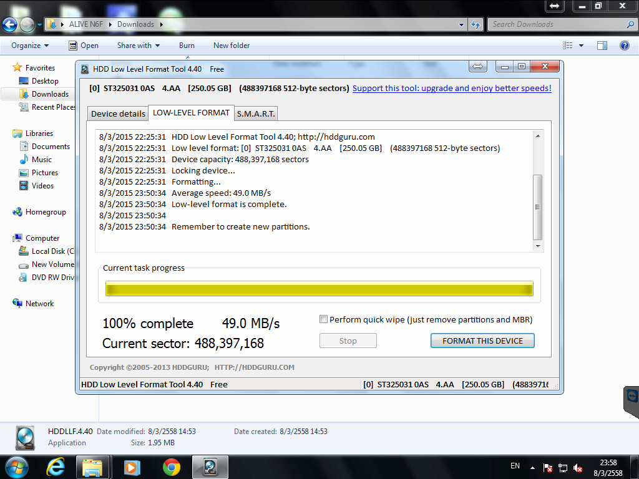Image resolution: width=639 pixels, height=479 pixels.
Task: Click the muted volume tray icon
Action: 577,468
